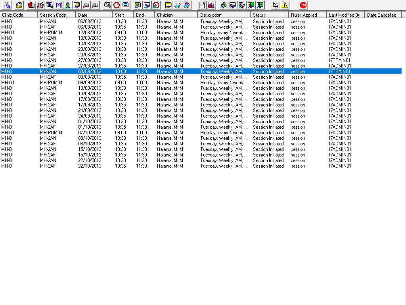The height and width of the screenshot is (305, 406).
Task: Click the patient in bed icon
Action: pos(186,5)
